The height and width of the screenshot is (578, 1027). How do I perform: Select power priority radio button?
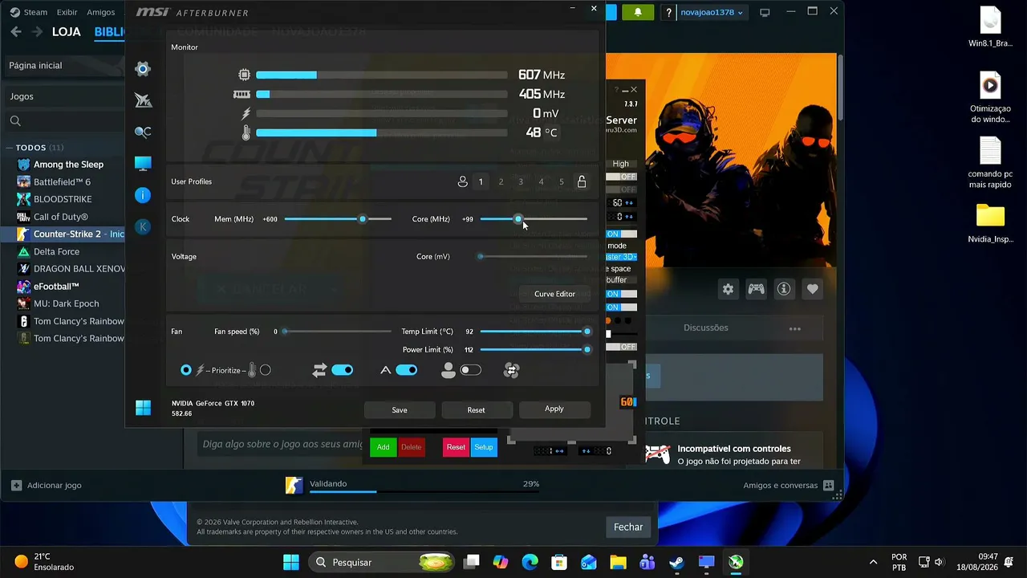click(186, 370)
